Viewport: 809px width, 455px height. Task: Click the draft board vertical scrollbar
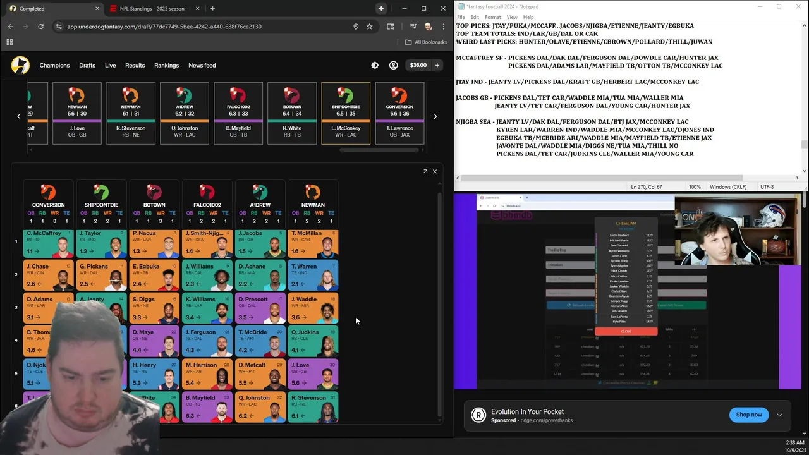(x=439, y=305)
